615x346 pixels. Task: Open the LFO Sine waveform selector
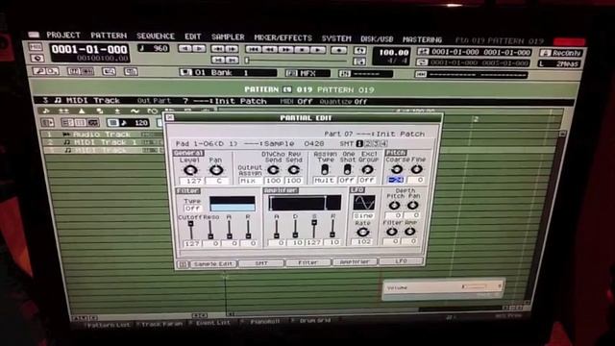pos(363,215)
